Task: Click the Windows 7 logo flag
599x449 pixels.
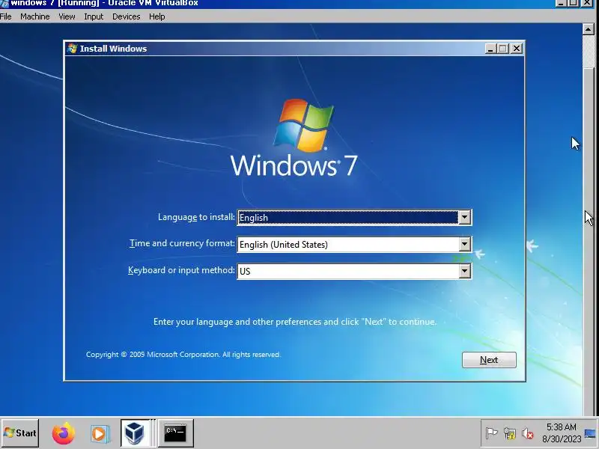Action: (x=303, y=126)
